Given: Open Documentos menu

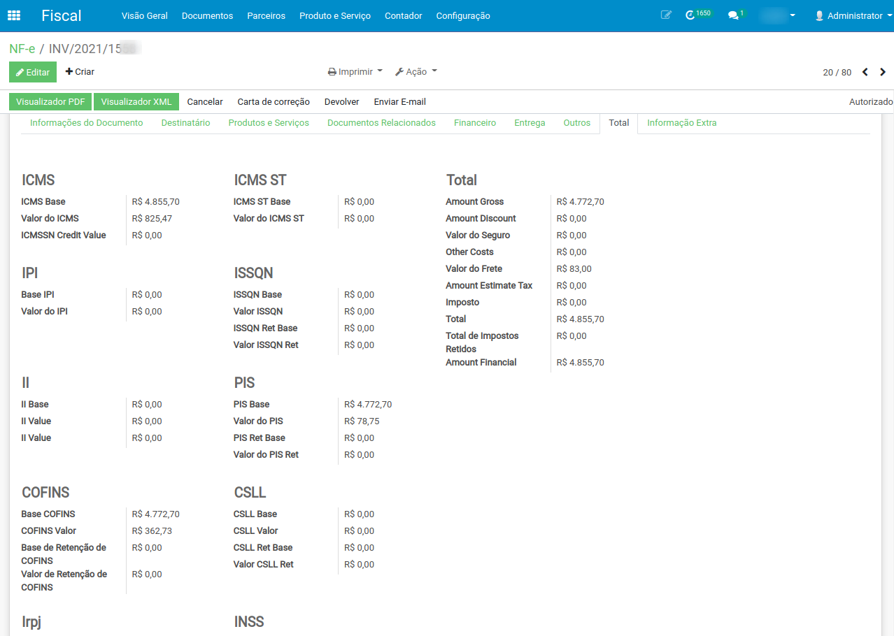Looking at the screenshot, I should click(207, 15).
